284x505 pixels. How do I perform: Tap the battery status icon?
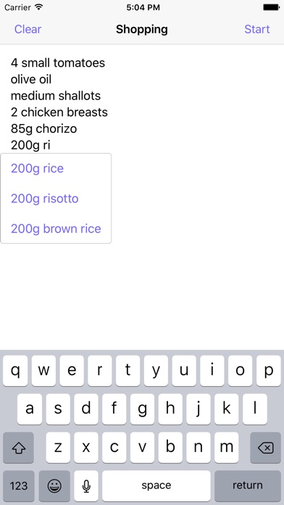coord(271,7)
